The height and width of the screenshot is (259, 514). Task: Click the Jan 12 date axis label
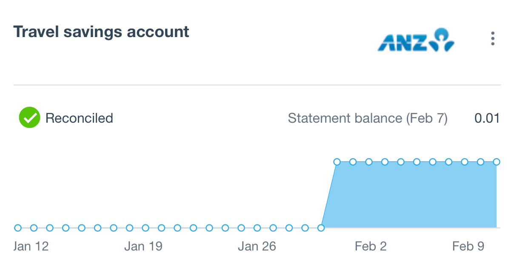pyautogui.click(x=31, y=246)
